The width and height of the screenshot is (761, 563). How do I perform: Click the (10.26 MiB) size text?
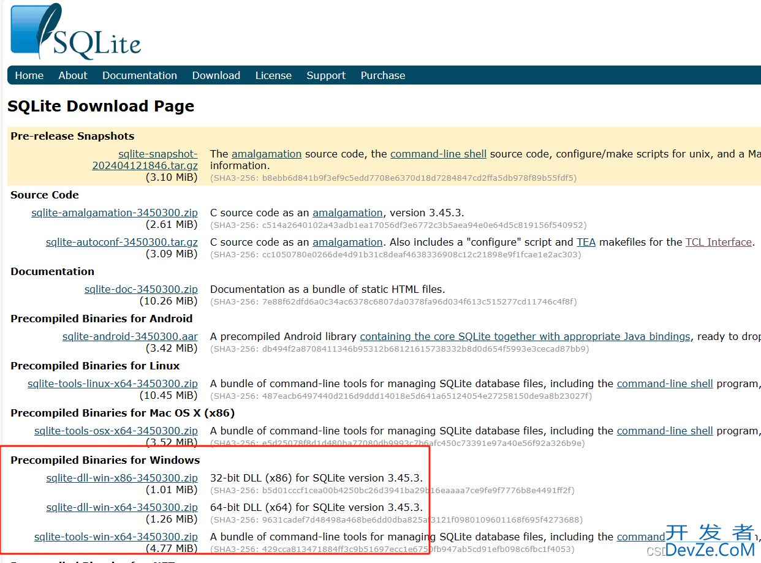168,301
